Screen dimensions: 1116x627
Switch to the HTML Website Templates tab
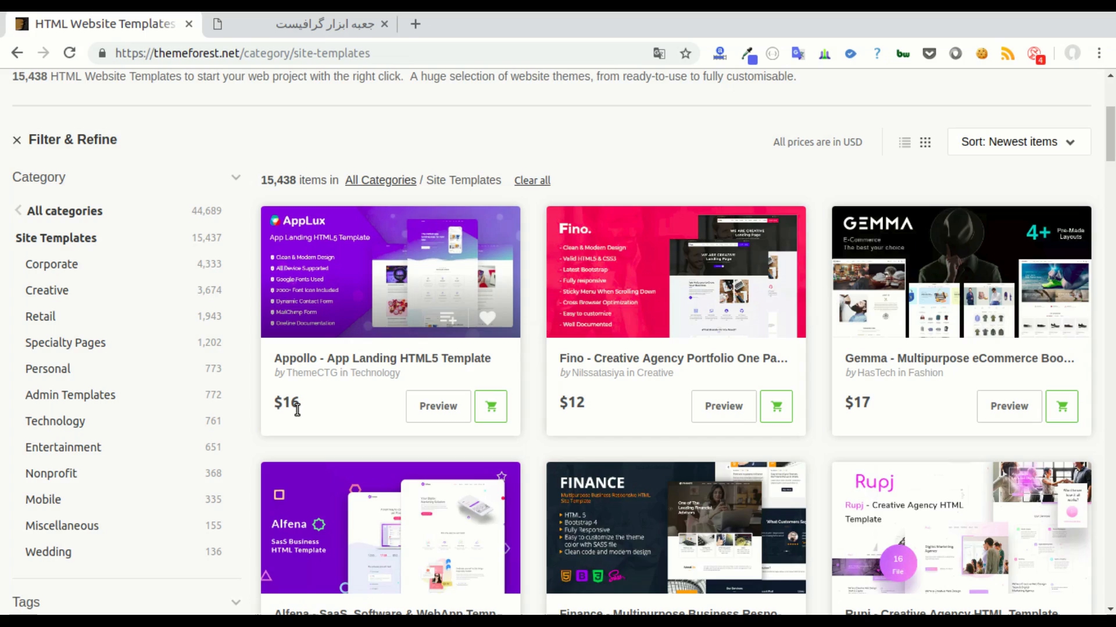click(x=105, y=24)
